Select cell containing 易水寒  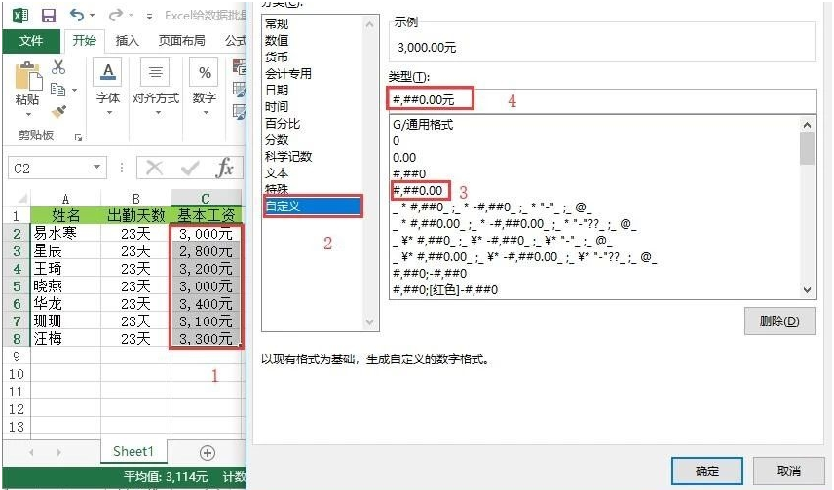(x=65, y=233)
